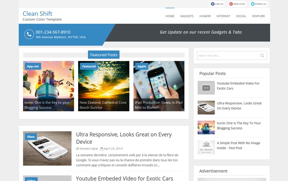
Task: Select the Naveed Iqbal author link
Action: (89, 148)
